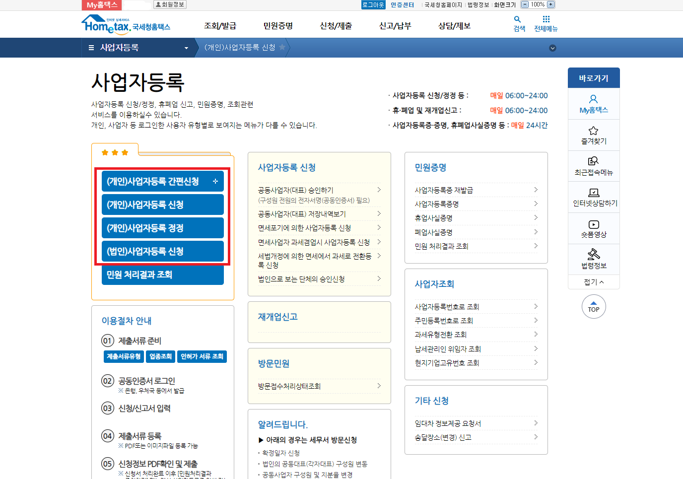Open 공동사업자(대표) 저장내역보기 link
683x479 pixels.
tap(302, 214)
